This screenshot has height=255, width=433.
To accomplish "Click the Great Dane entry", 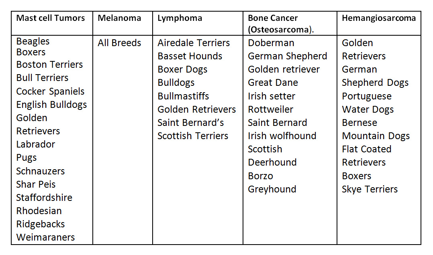I will 273,83.
